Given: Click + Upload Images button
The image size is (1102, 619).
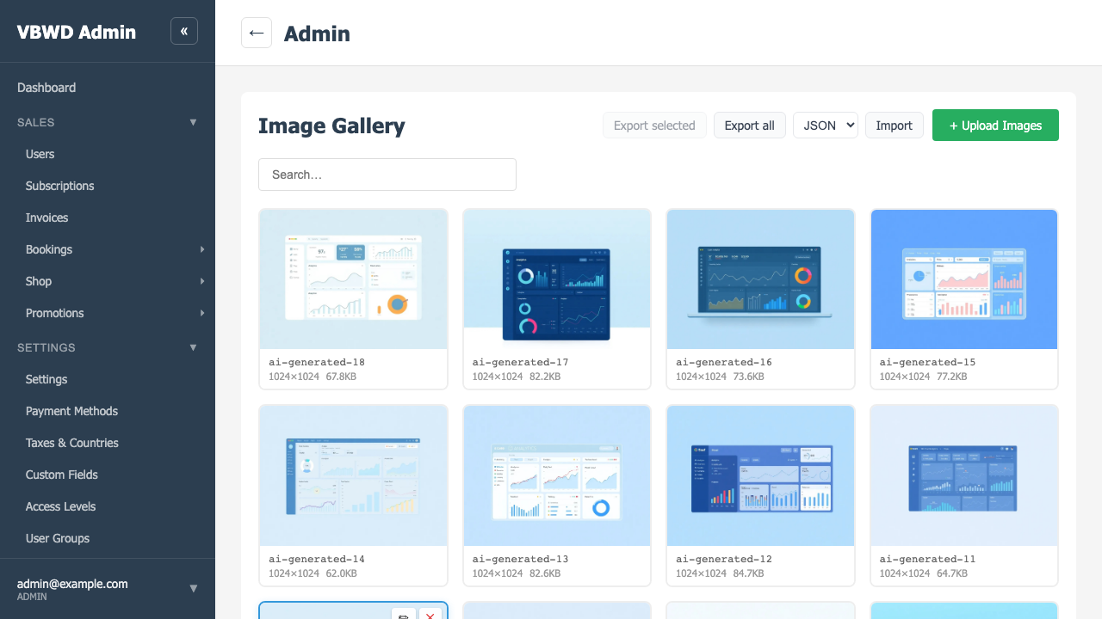Looking at the screenshot, I should point(995,125).
